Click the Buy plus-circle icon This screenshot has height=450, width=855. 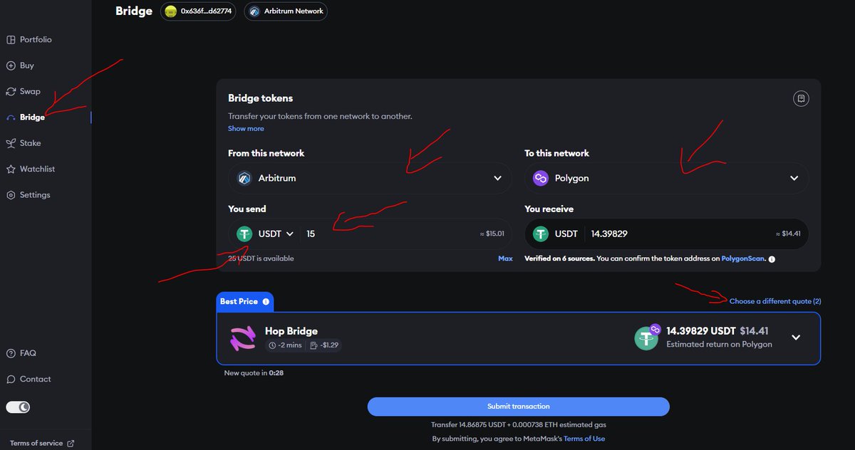11,66
